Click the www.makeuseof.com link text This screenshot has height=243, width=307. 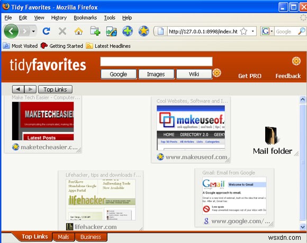tap(196, 157)
